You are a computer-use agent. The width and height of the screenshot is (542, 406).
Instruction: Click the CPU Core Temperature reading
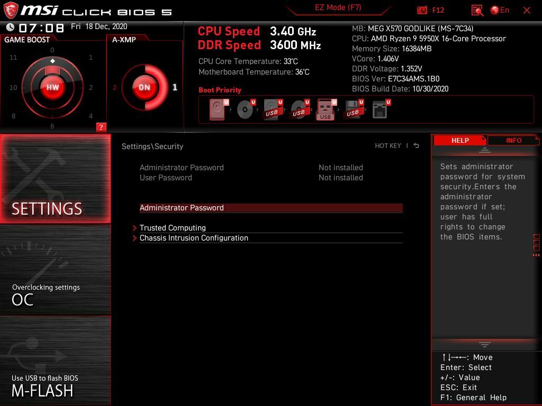point(248,61)
